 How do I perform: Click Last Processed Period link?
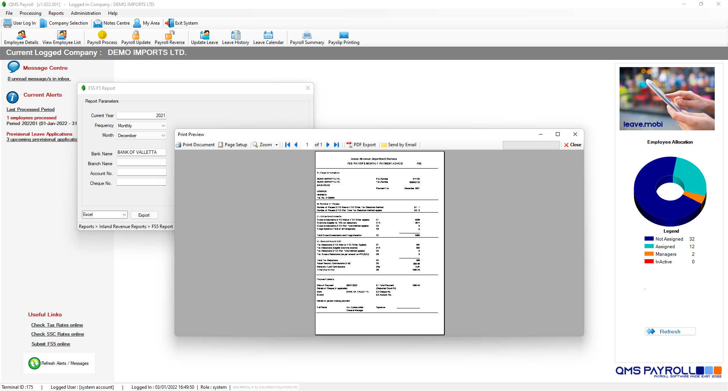coord(30,109)
